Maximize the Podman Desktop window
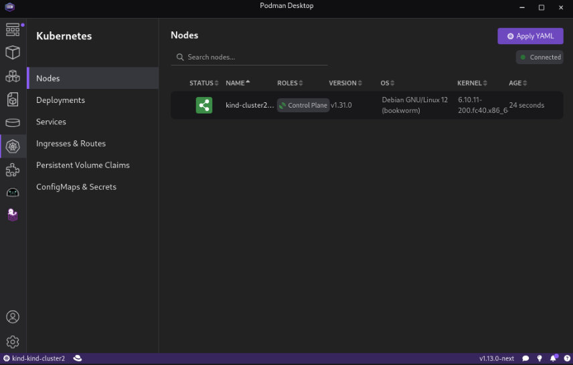The height and width of the screenshot is (365, 573). 542,7
